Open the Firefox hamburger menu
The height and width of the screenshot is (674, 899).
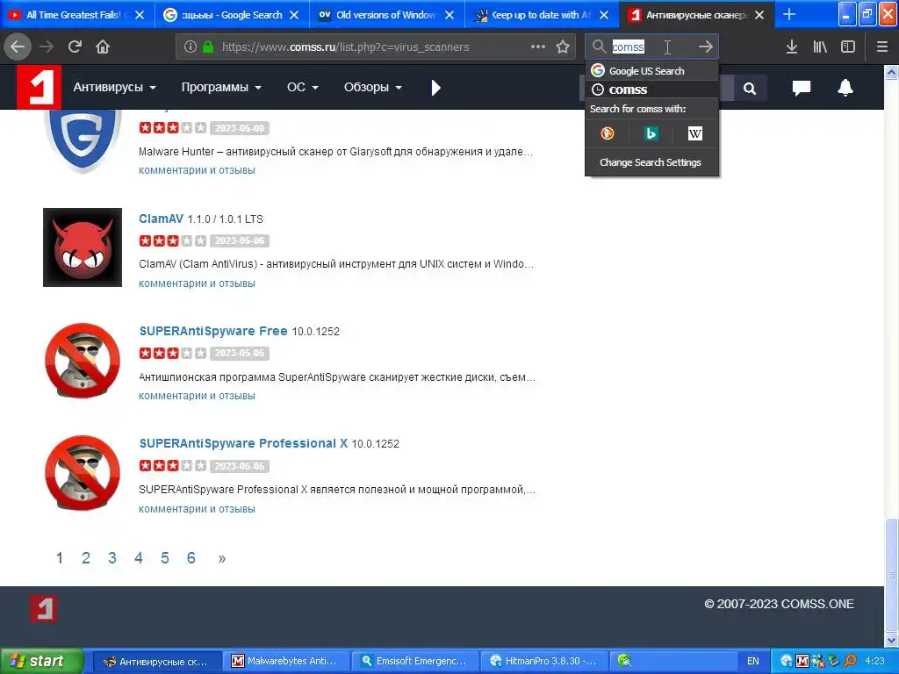pos(882,47)
